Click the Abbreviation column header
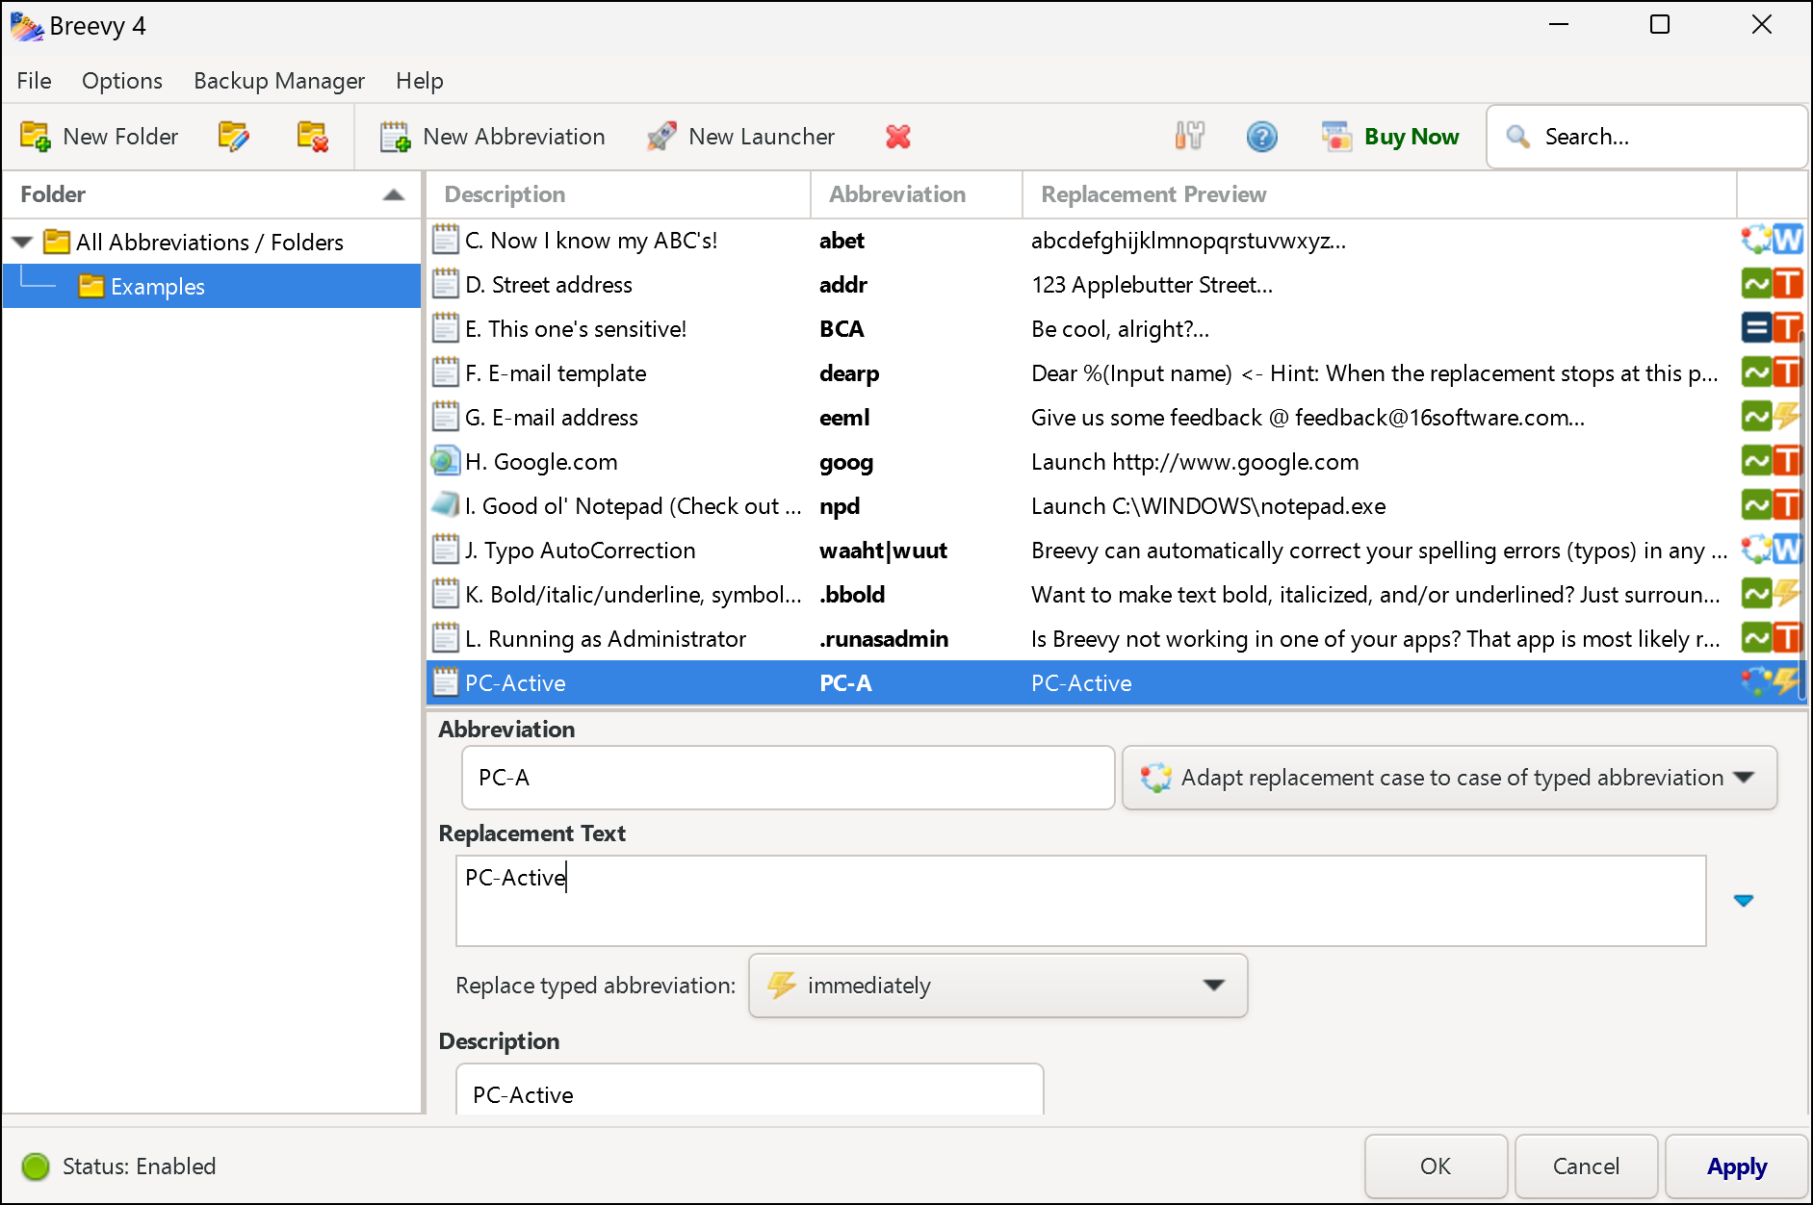The image size is (1813, 1205). click(917, 195)
